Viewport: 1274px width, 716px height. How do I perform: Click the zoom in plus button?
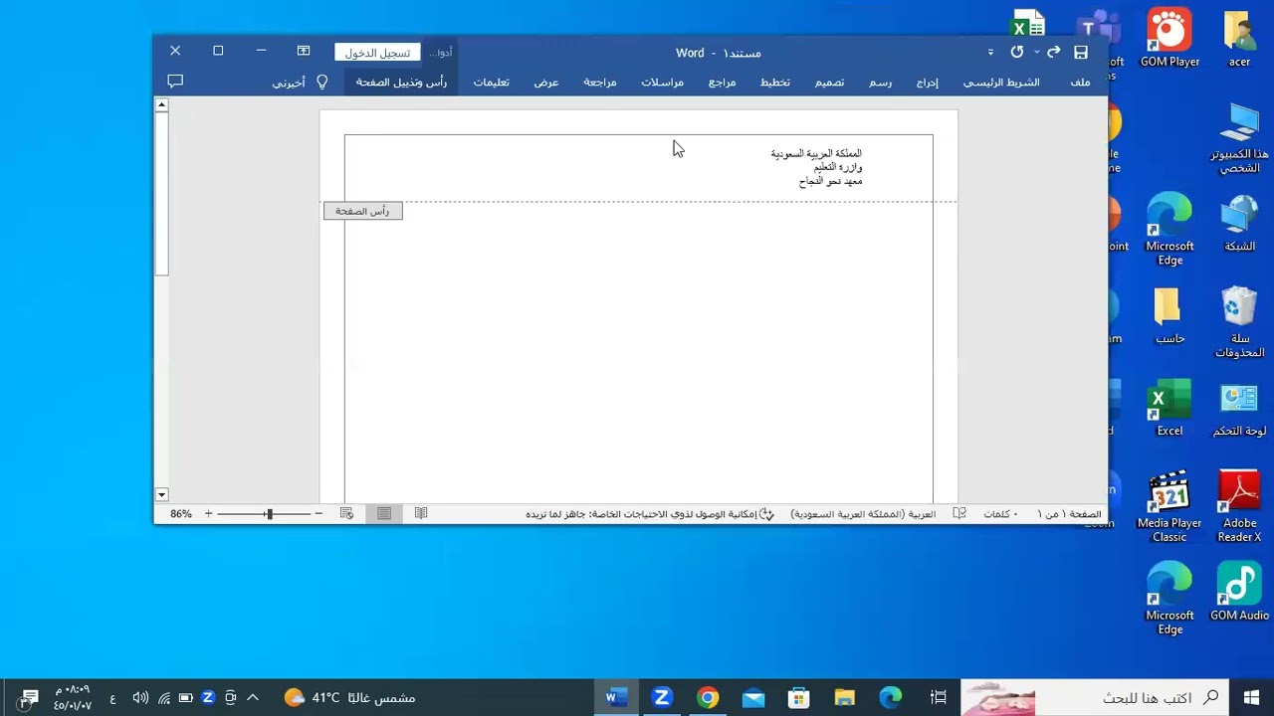tap(208, 514)
